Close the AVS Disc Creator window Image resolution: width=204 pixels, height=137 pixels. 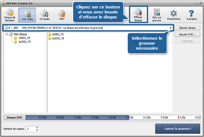201,3
